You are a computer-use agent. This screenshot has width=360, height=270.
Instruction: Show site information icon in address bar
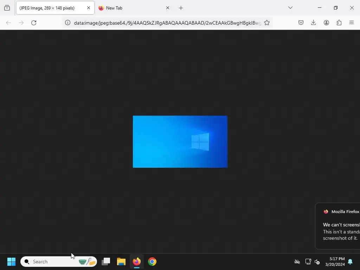click(67, 23)
